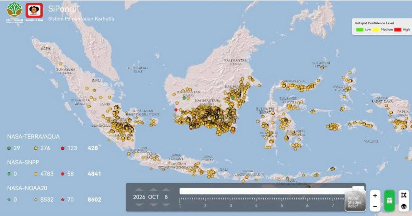This screenshot has width=412, height=216.
Task: Click Hotspot Confidence Level legend title
Action: (x=374, y=23)
